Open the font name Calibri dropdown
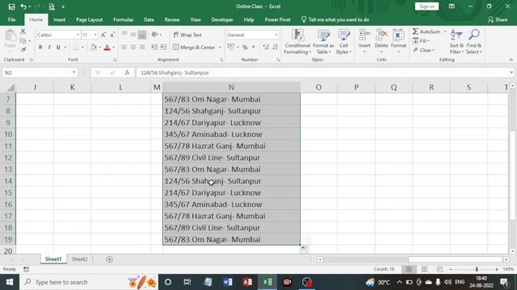This screenshot has width=517, height=290. point(78,35)
